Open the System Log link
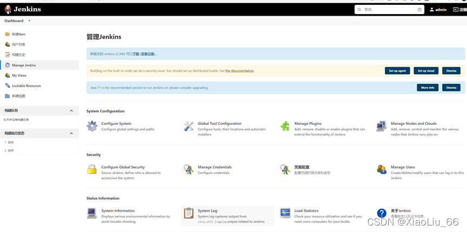The width and height of the screenshot is (467, 232). point(208,210)
